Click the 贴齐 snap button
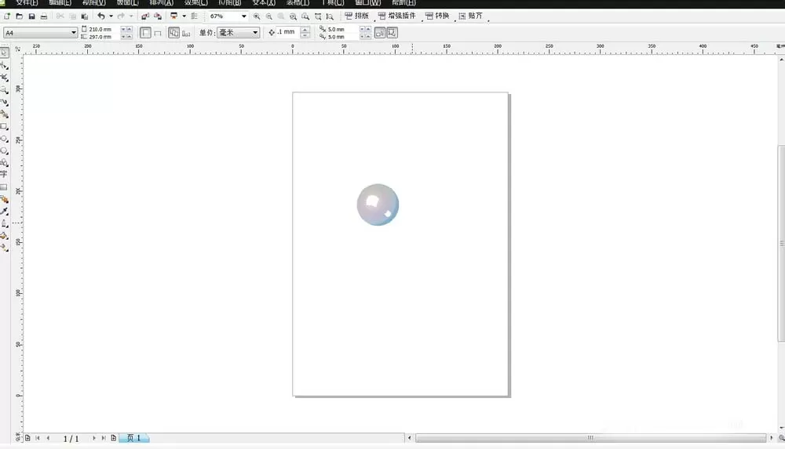Image resolution: width=785 pixels, height=449 pixels. tap(470, 16)
